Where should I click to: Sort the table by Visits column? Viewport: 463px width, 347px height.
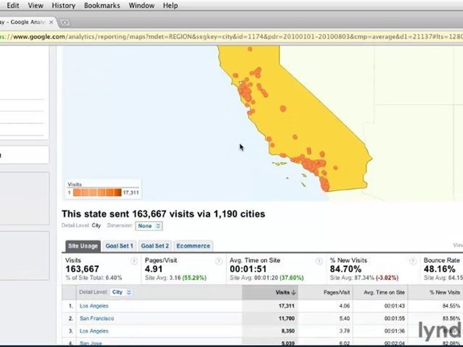click(x=285, y=293)
